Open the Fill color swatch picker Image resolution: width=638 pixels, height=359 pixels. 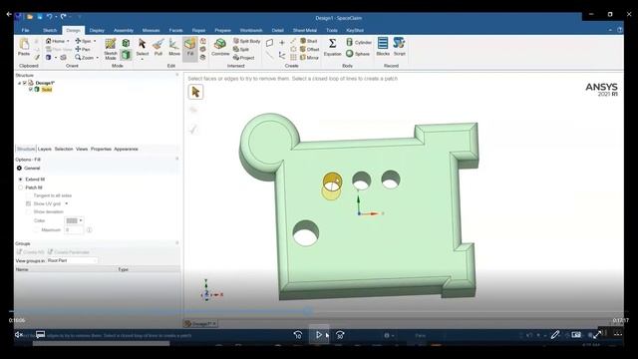(x=74, y=220)
